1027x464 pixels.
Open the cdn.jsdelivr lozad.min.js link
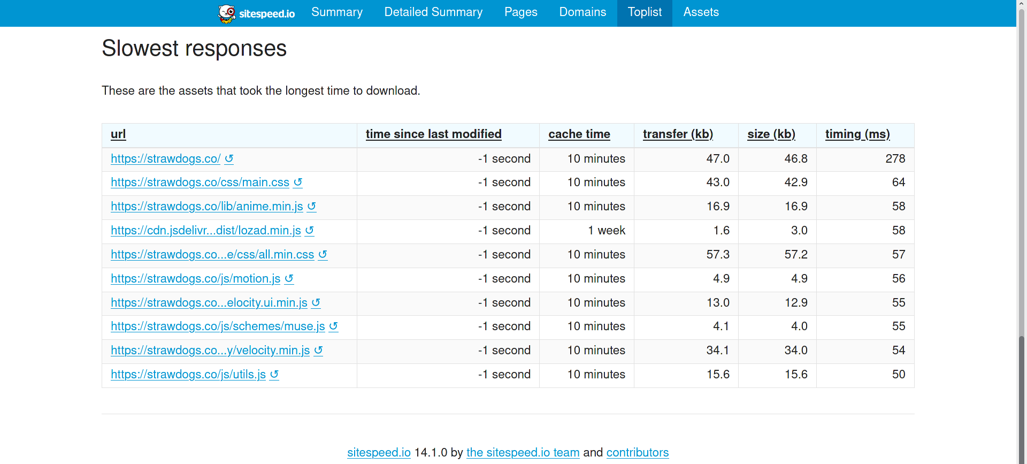206,230
